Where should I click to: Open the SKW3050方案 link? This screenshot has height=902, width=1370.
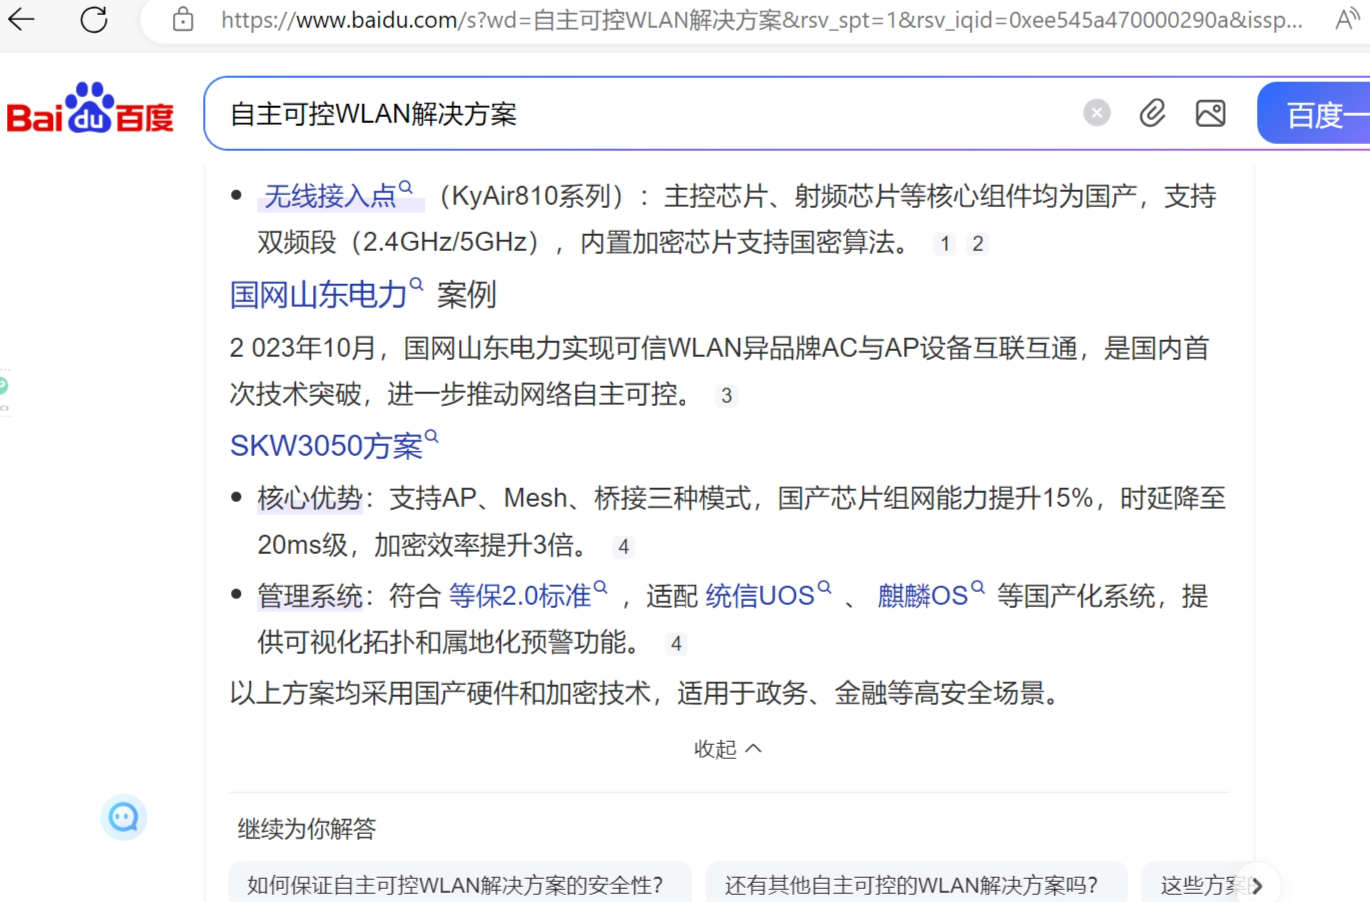[x=326, y=446]
